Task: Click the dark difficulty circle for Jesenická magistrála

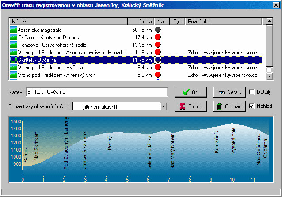Action: tap(158, 30)
